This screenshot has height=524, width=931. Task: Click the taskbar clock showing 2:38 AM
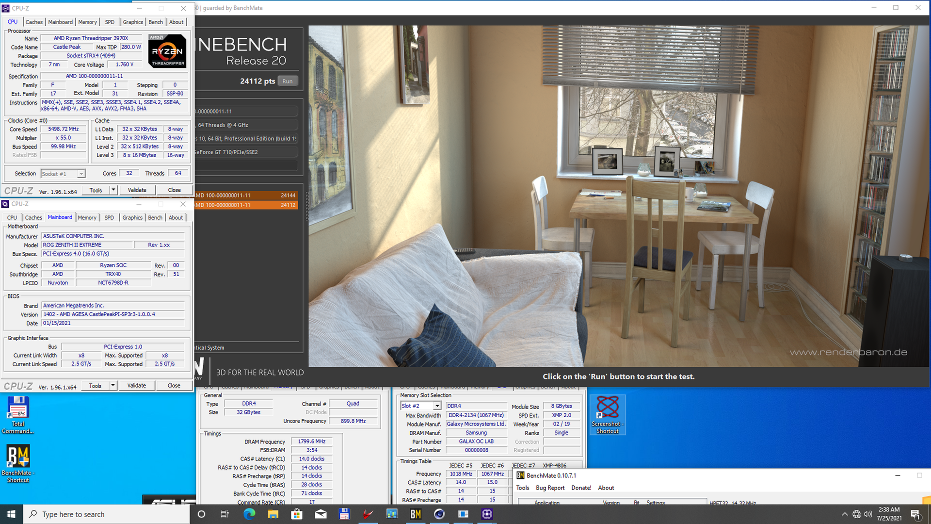889,514
